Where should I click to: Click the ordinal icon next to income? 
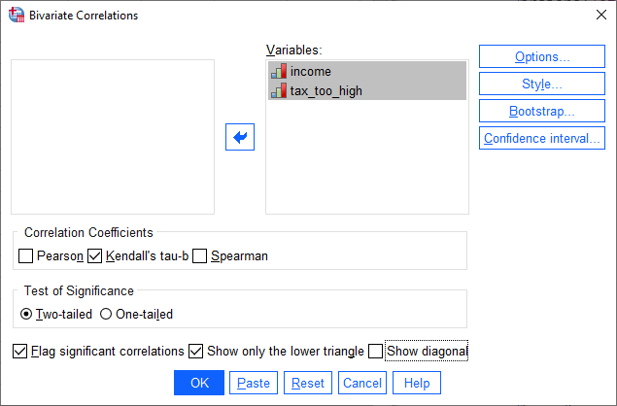click(279, 71)
